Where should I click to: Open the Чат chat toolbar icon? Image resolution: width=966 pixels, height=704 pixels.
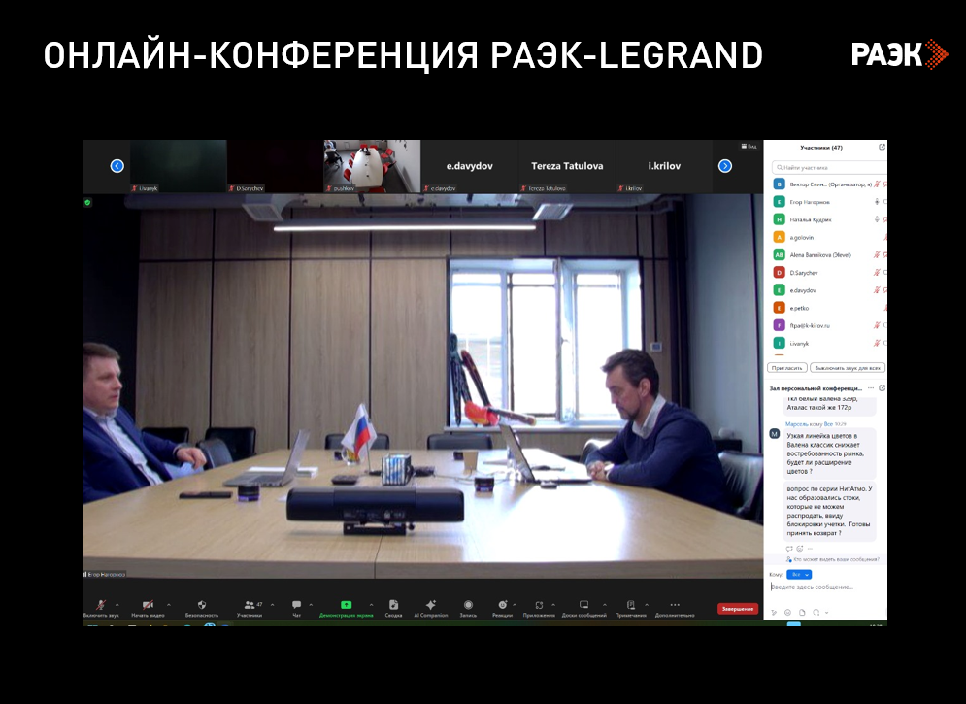[x=296, y=605]
